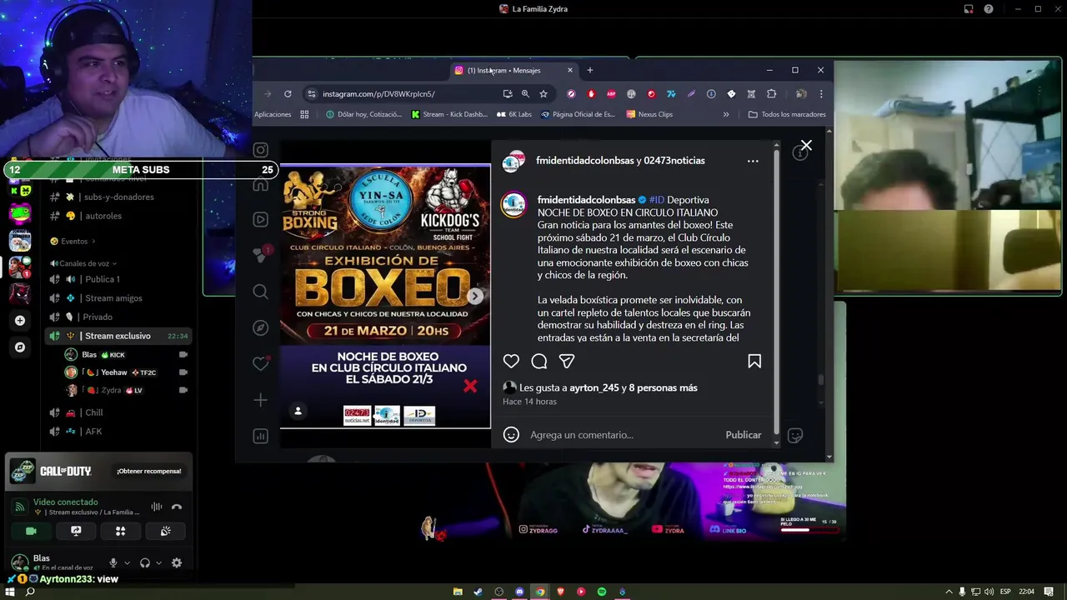Open the 'subs-y-donadores' text channel
This screenshot has height=600, width=1067.
[117, 197]
